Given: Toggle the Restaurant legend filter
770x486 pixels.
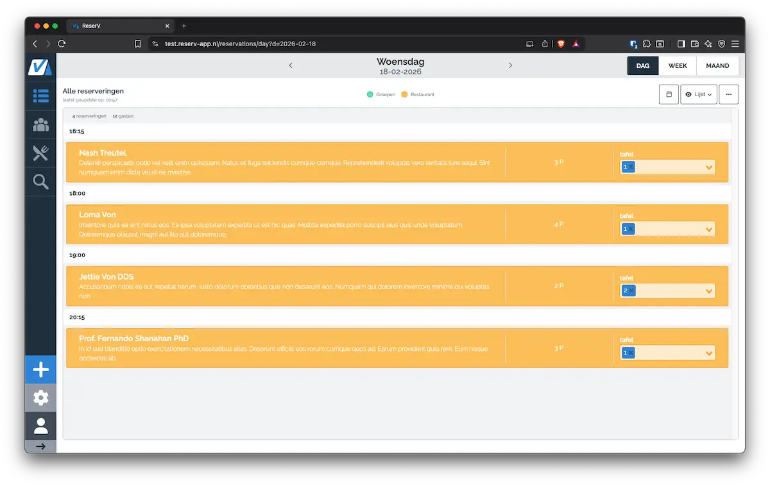Looking at the screenshot, I should 418,94.
